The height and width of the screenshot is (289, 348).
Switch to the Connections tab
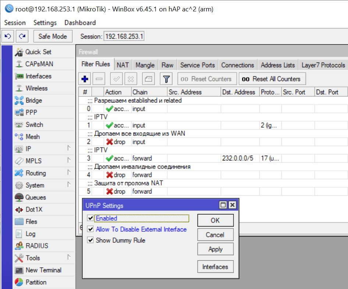point(238,65)
